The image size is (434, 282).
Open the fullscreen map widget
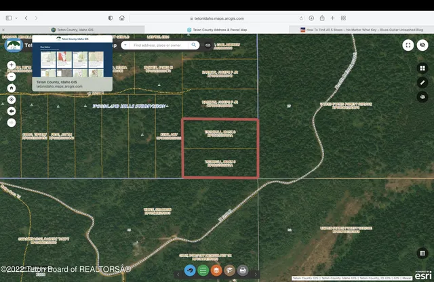pyautogui.click(x=408, y=45)
